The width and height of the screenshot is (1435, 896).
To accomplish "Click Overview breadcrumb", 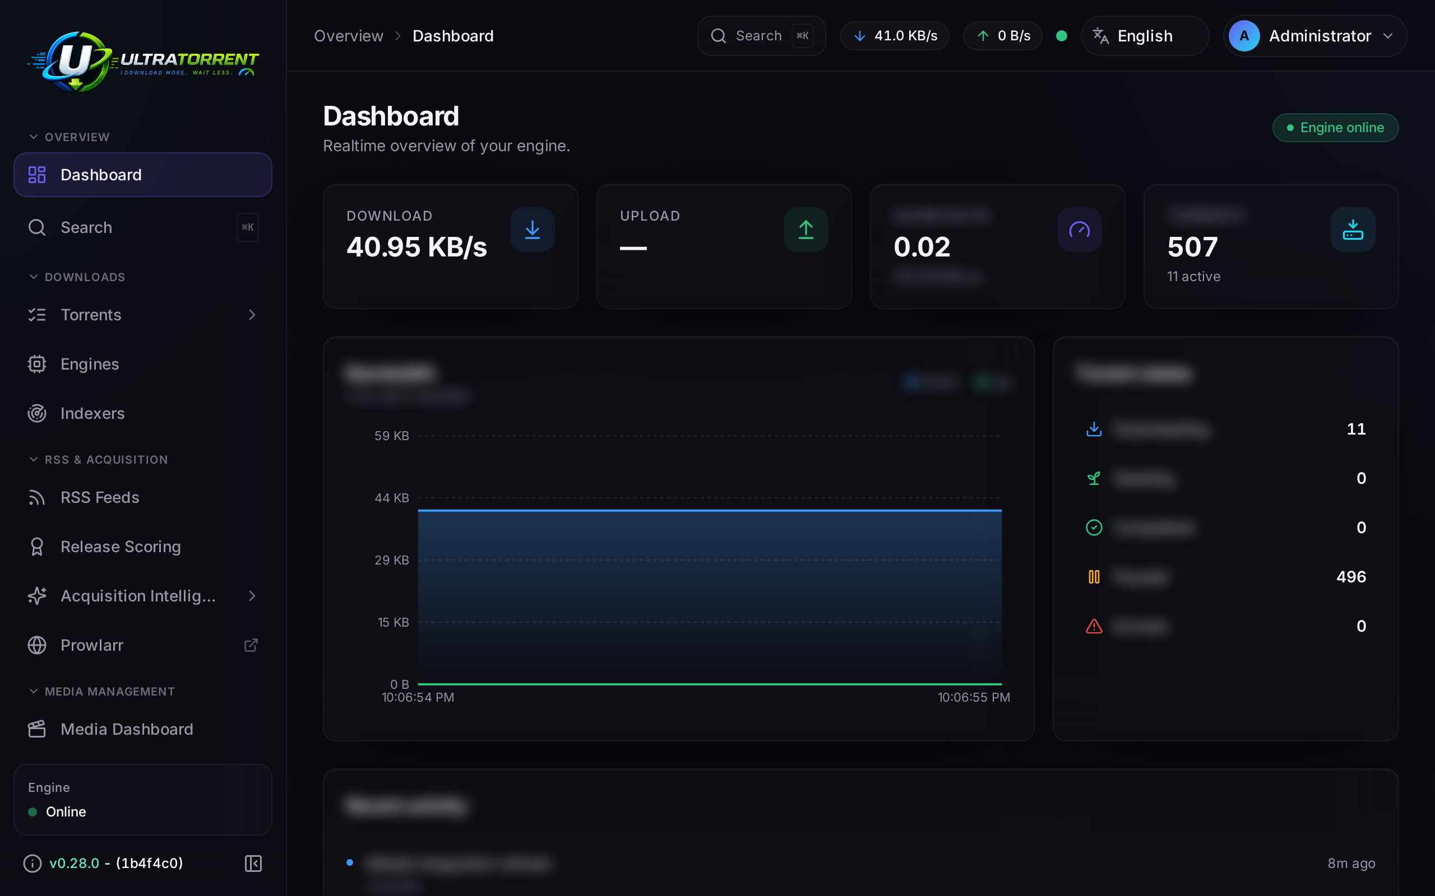I will tap(349, 36).
